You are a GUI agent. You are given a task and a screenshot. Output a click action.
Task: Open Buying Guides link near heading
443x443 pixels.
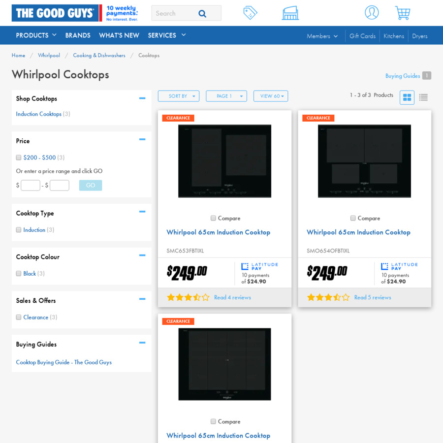pos(403,76)
